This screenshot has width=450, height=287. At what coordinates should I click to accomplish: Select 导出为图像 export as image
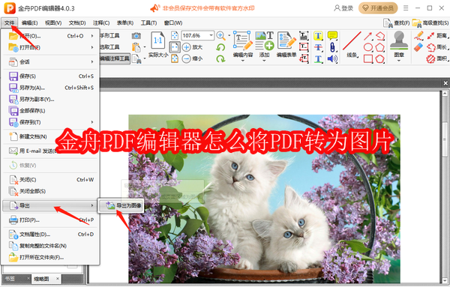point(121,205)
